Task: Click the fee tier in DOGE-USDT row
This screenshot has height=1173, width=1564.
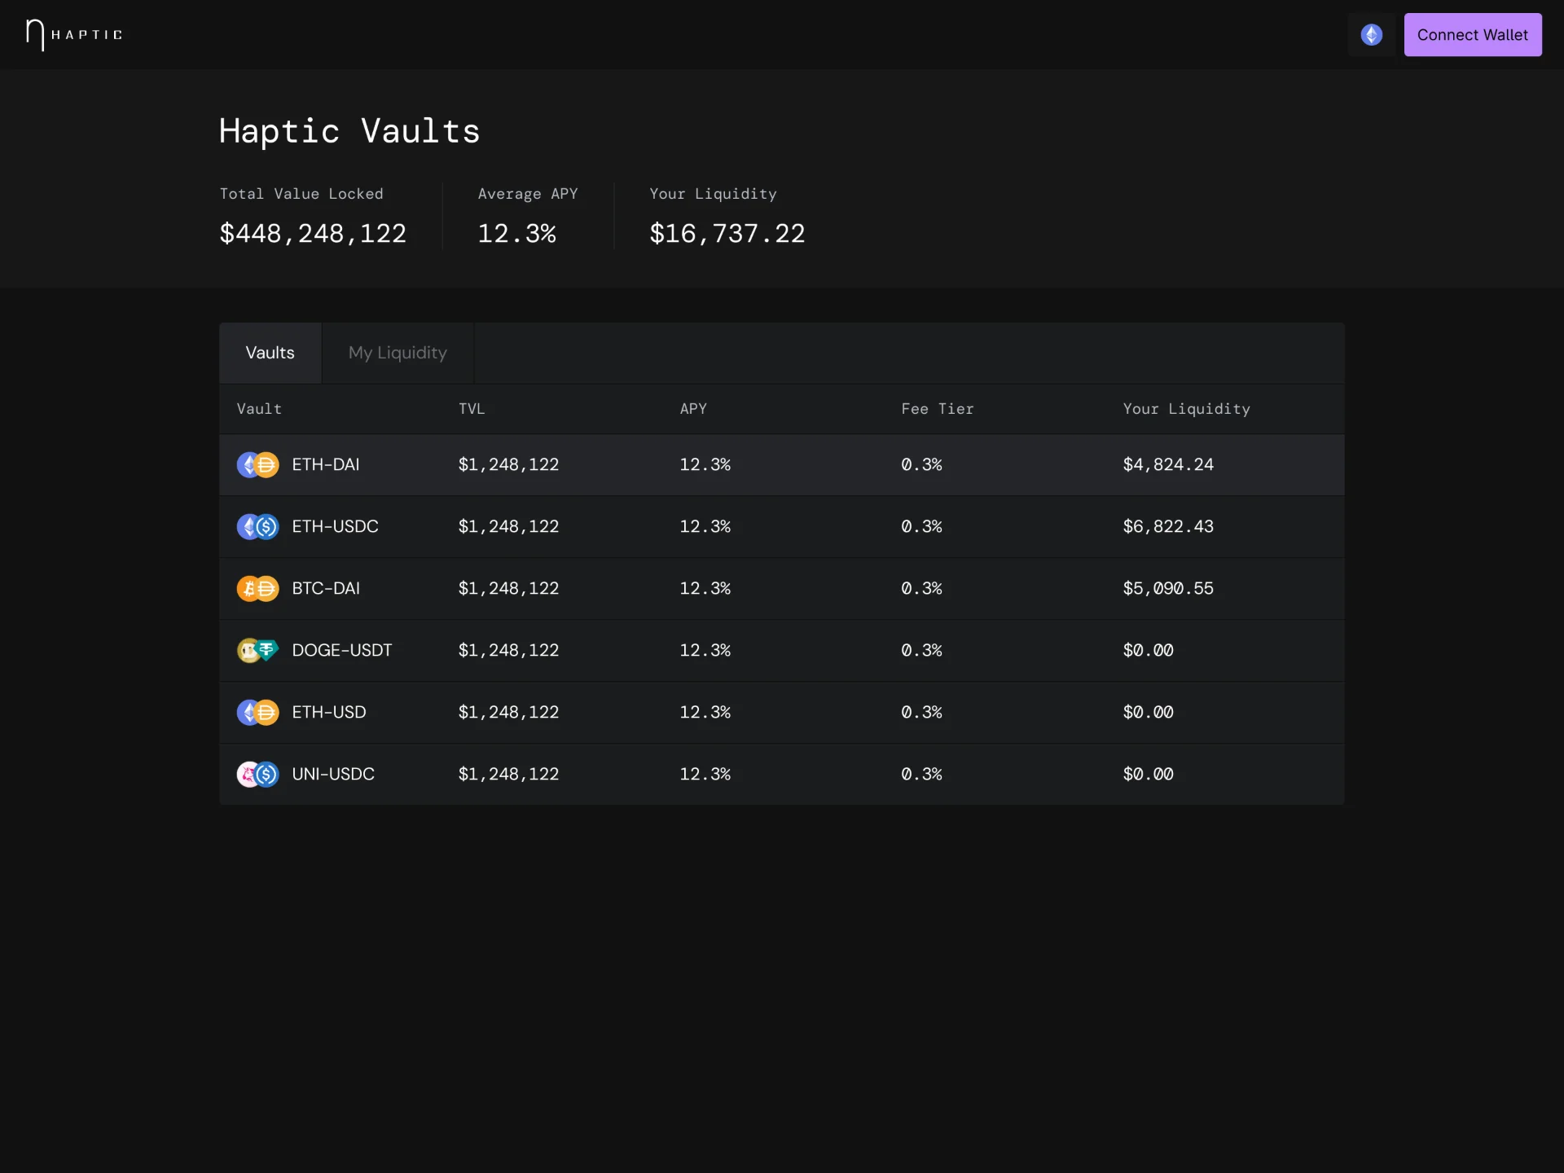Action: 921,650
